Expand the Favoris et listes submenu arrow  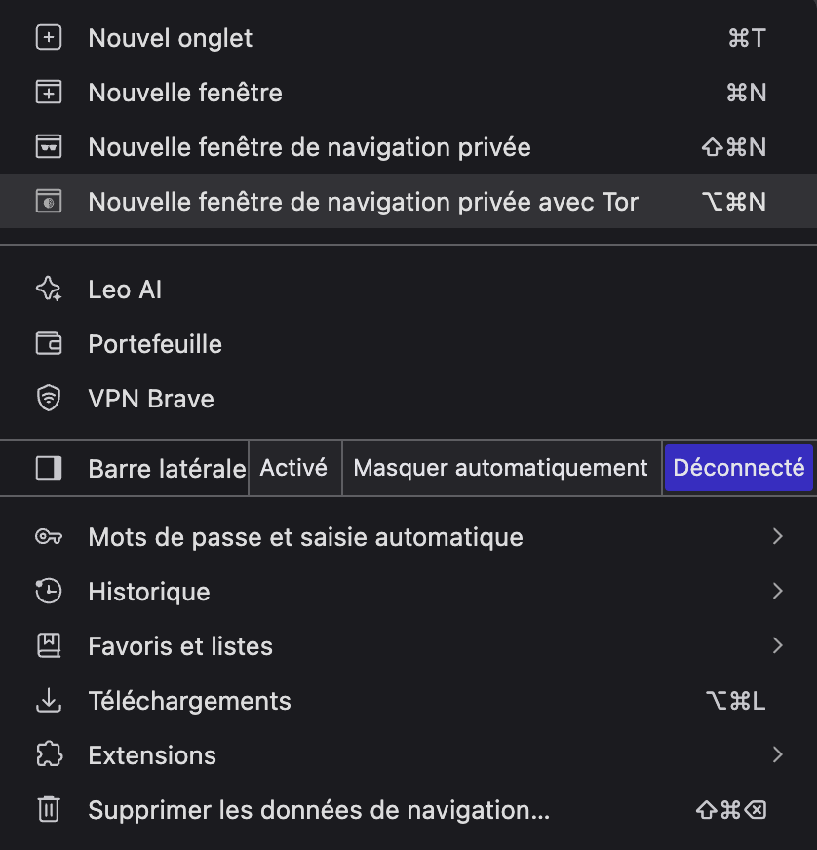[x=777, y=646]
